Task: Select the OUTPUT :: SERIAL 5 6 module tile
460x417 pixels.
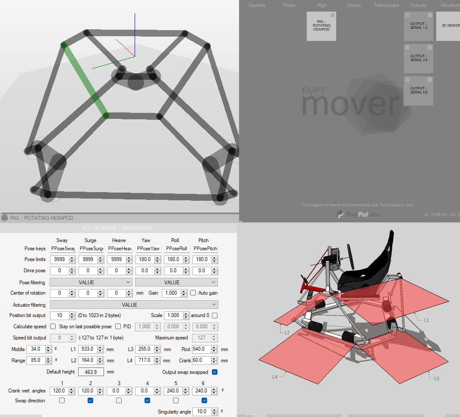Action: (418, 90)
